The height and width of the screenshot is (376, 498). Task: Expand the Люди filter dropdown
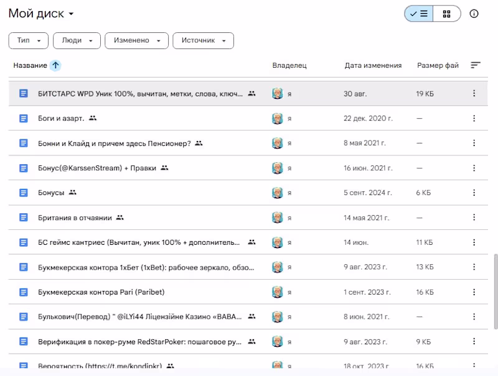pos(77,40)
